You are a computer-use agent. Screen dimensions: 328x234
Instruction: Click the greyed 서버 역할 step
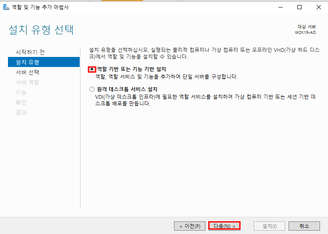point(27,82)
